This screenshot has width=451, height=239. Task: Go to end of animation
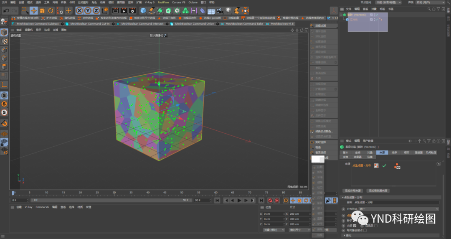261,201
